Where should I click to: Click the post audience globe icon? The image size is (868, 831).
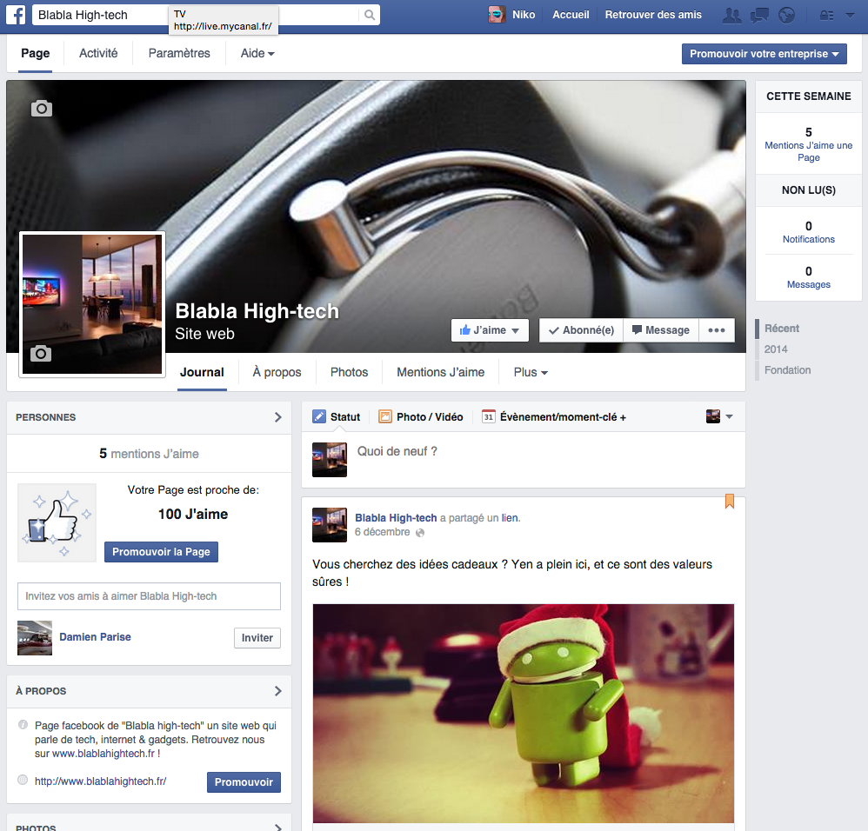(x=420, y=533)
